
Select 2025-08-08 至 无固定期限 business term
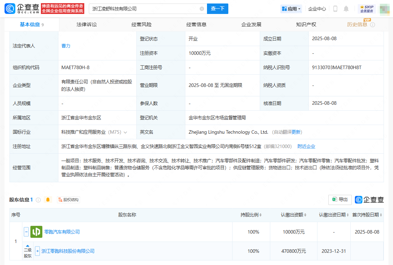(x=215, y=85)
